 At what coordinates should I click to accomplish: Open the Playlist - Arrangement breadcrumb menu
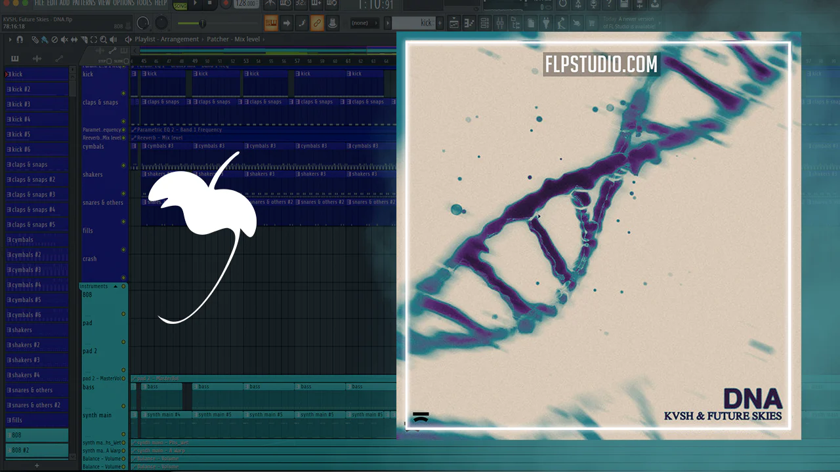[x=167, y=39]
